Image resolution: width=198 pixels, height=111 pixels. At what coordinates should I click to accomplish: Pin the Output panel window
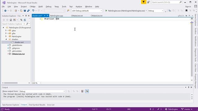click(x=188, y=87)
